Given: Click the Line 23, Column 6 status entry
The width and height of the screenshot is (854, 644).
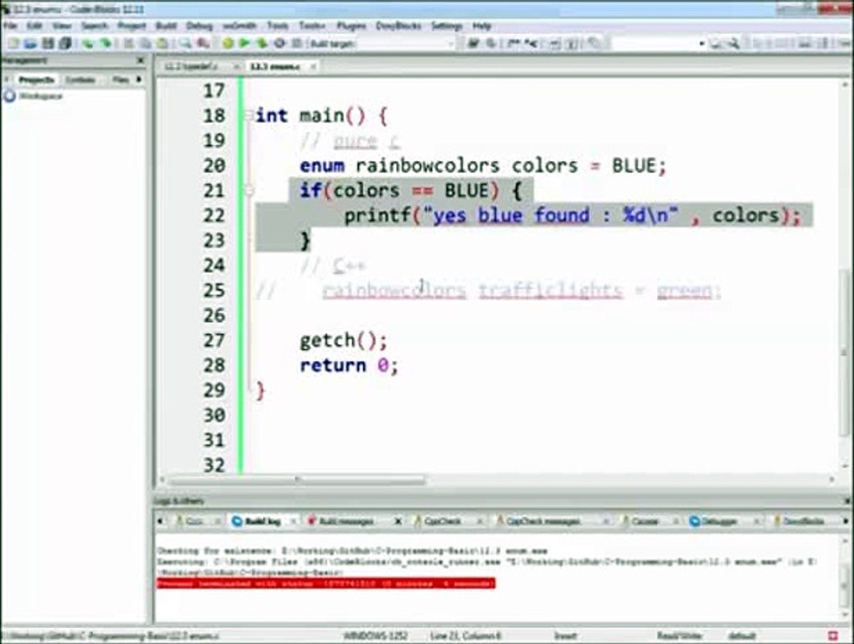Looking at the screenshot, I should 465,636.
